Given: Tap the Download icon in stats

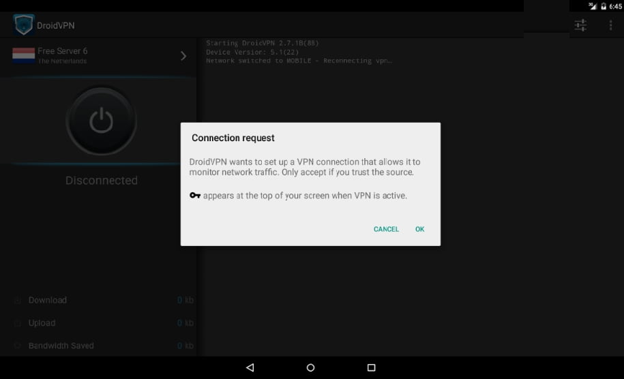Looking at the screenshot, I should pos(17,300).
